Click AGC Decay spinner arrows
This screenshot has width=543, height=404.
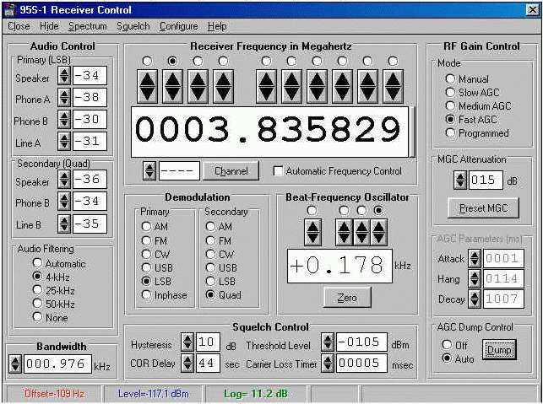(475, 299)
